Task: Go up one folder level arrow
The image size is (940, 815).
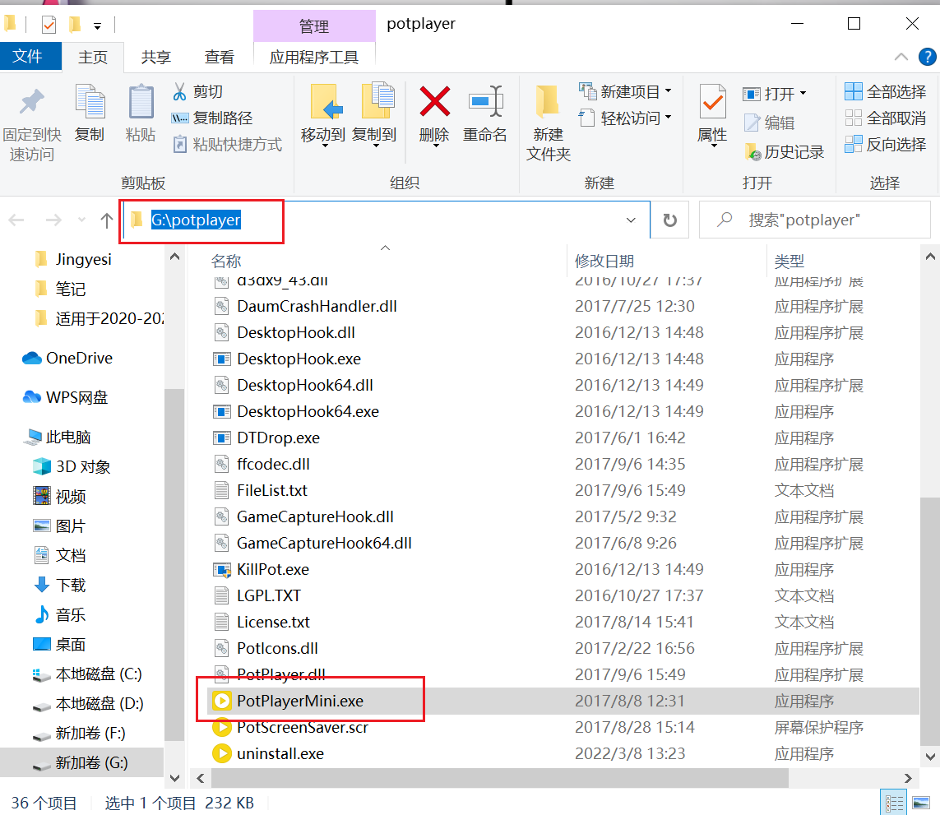Action: [x=107, y=220]
